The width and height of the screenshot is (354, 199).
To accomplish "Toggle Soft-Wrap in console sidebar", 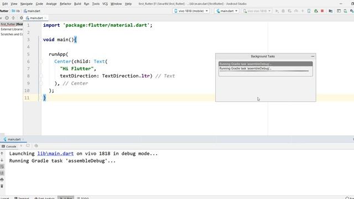I will coord(2,166).
